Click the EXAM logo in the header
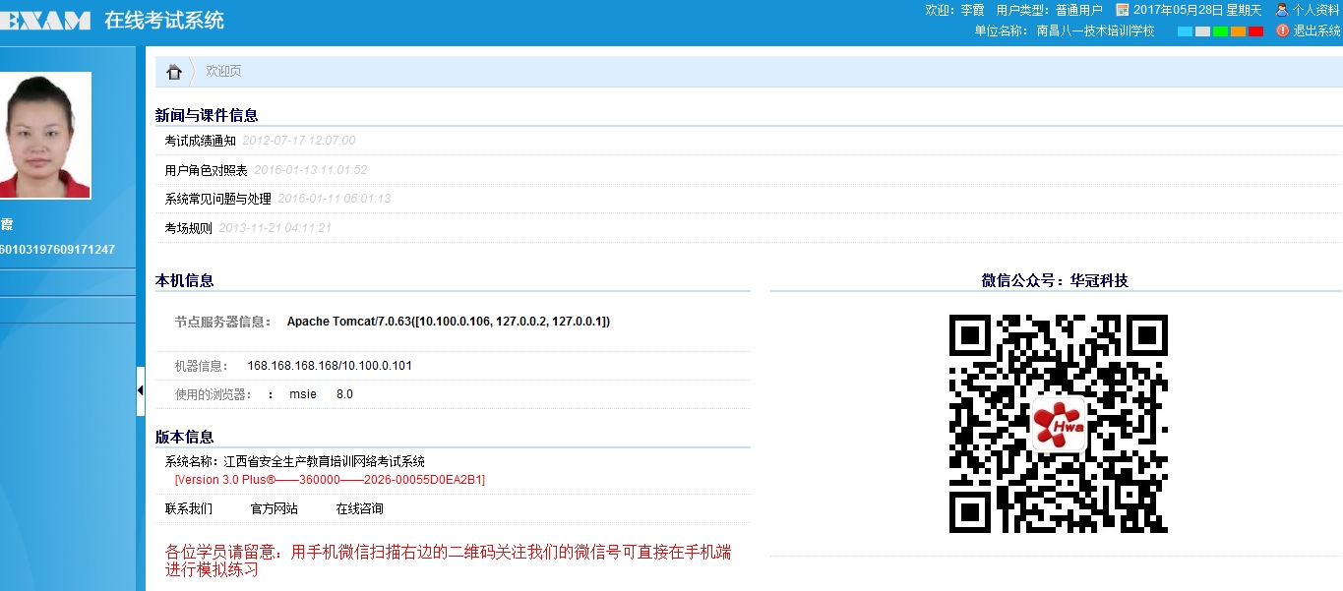Image resolution: width=1343 pixels, height=591 pixels. click(x=45, y=21)
